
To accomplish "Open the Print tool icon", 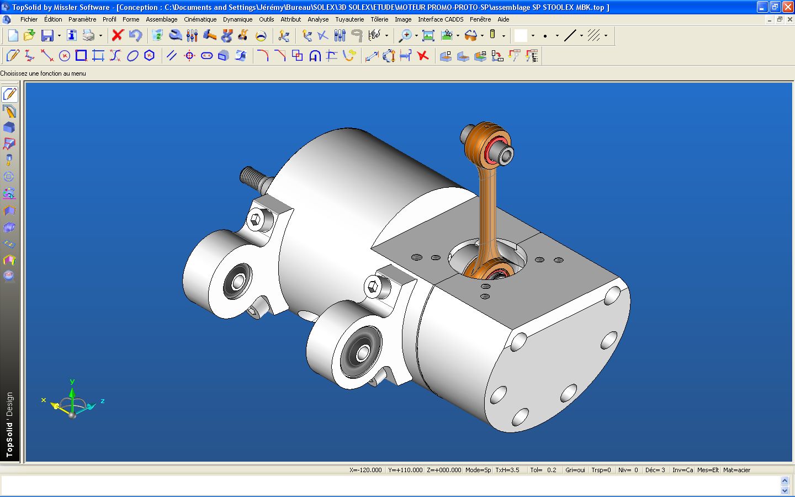I will click(x=88, y=36).
